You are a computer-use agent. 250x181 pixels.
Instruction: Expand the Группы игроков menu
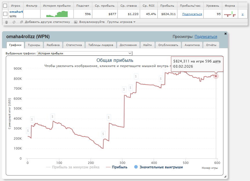tap(121, 22)
